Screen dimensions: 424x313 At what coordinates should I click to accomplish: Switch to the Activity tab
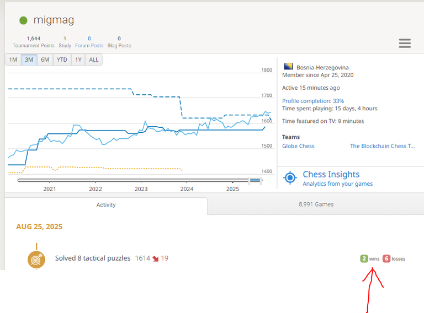point(106,205)
